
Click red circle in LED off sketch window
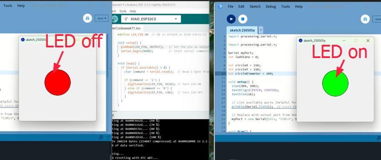(58, 82)
